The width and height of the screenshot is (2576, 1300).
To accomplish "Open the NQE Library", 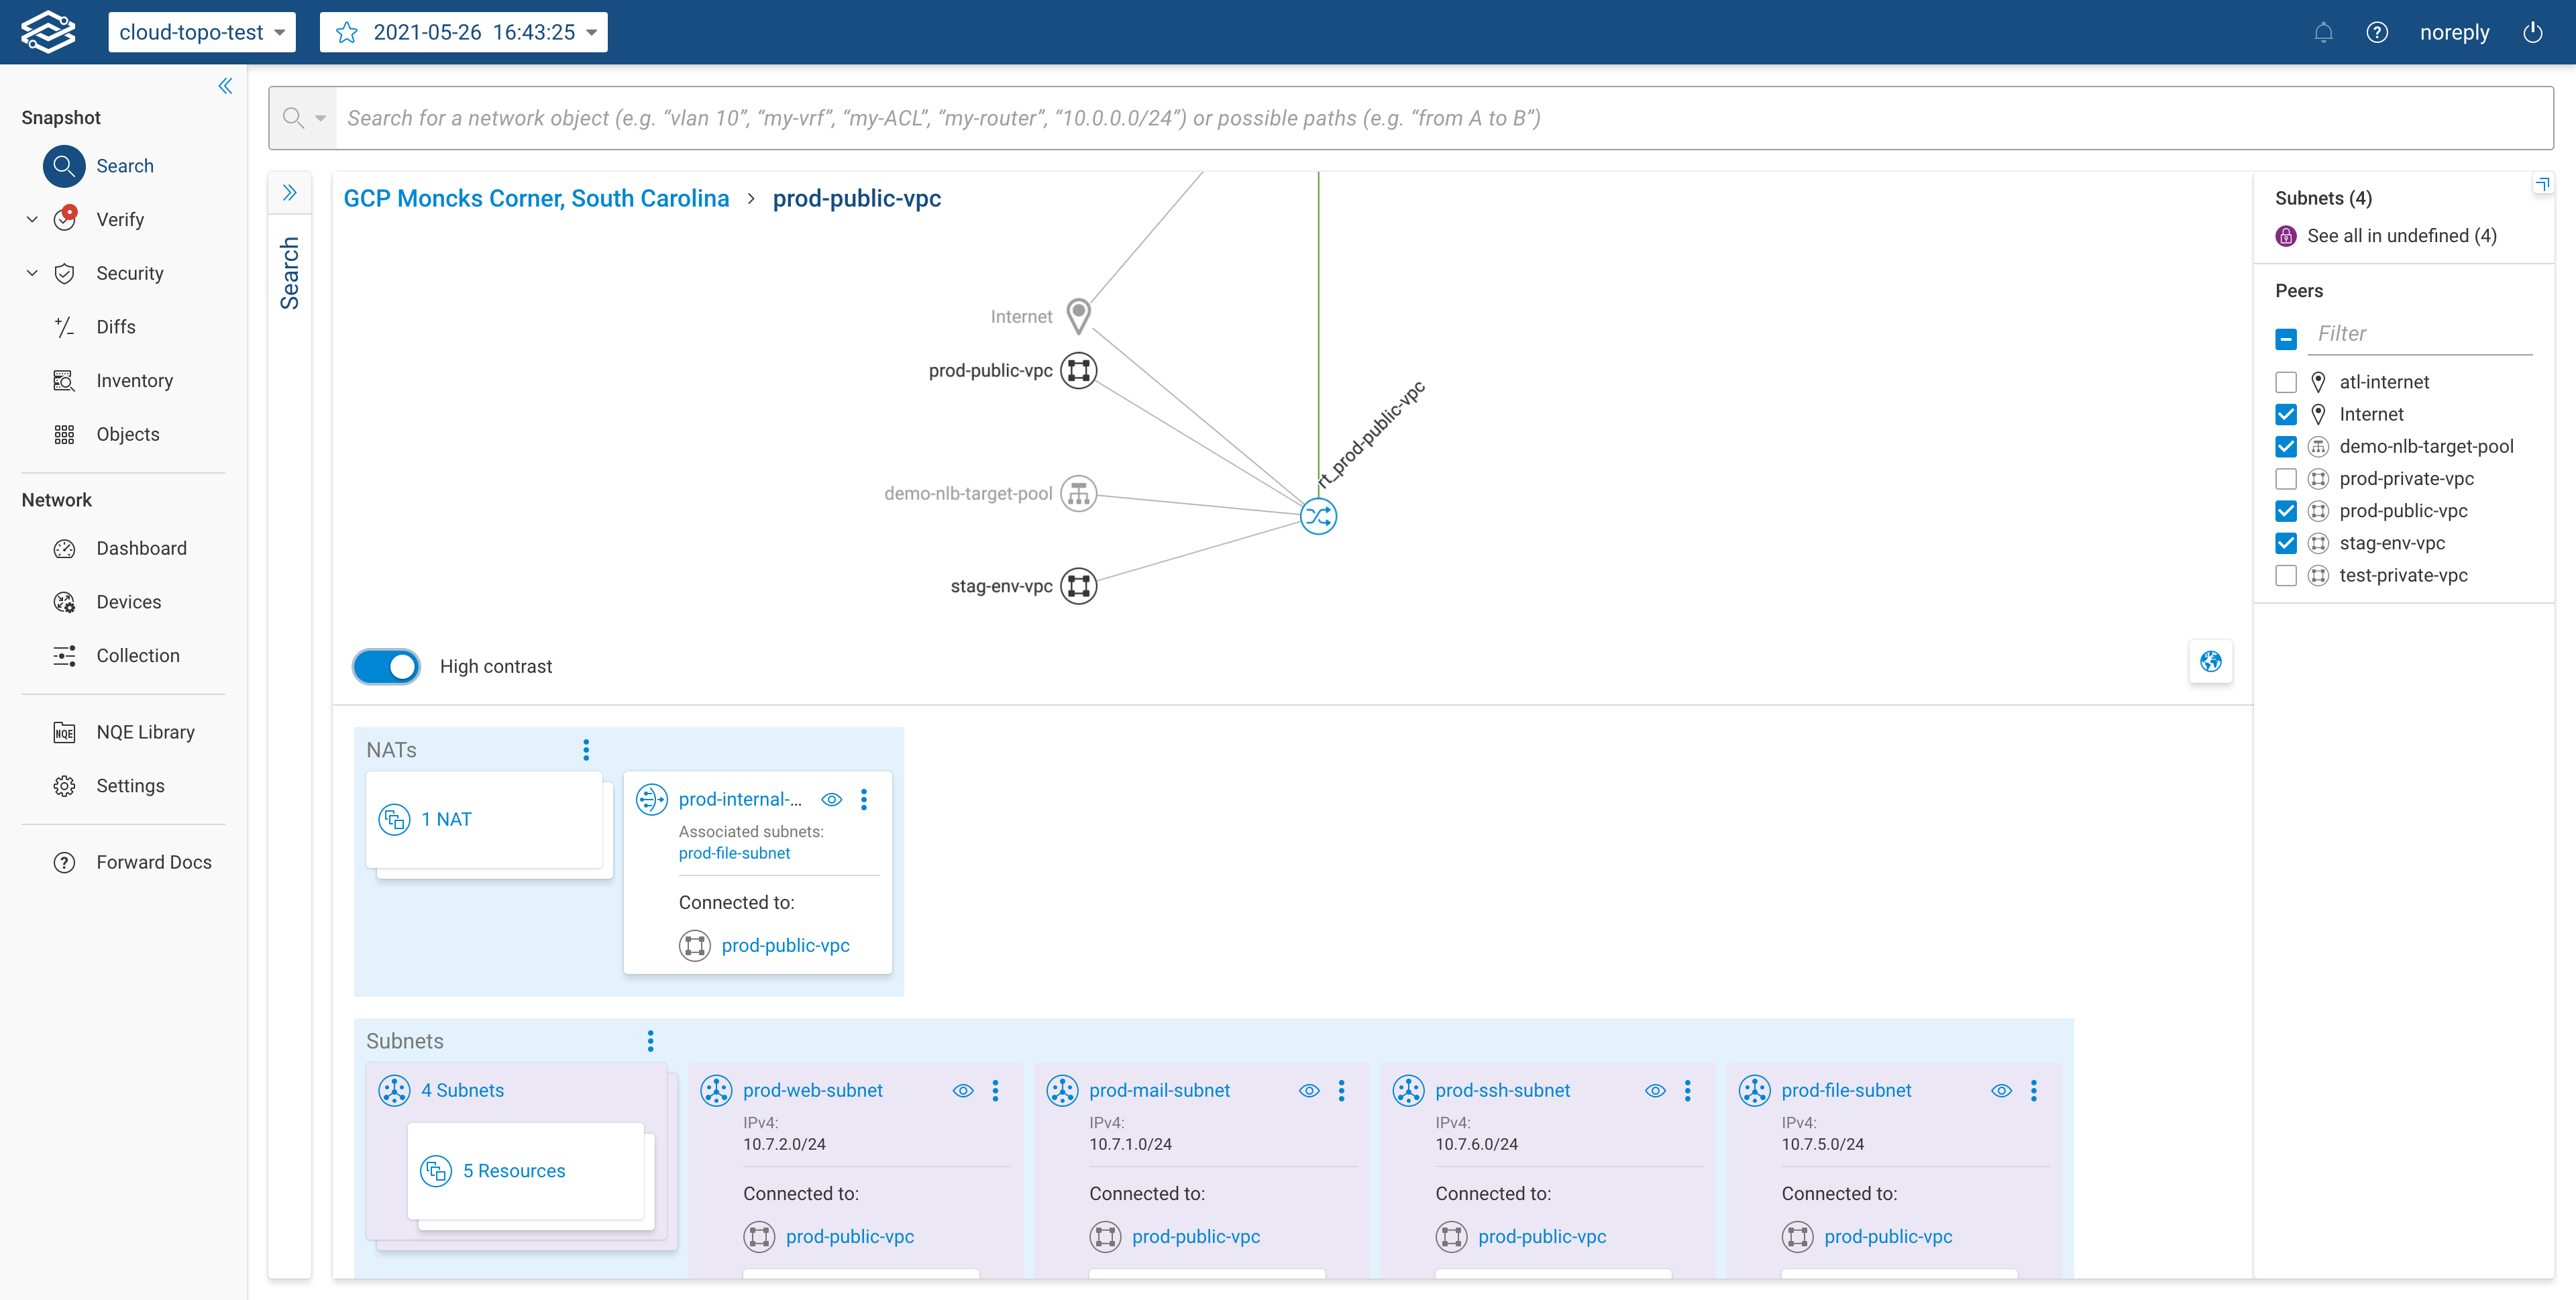I will pos(145,731).
